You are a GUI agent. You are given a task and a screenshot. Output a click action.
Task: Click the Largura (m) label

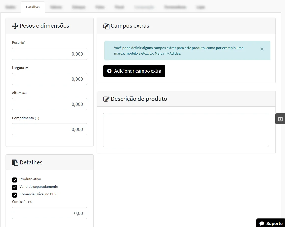(21, 68)
